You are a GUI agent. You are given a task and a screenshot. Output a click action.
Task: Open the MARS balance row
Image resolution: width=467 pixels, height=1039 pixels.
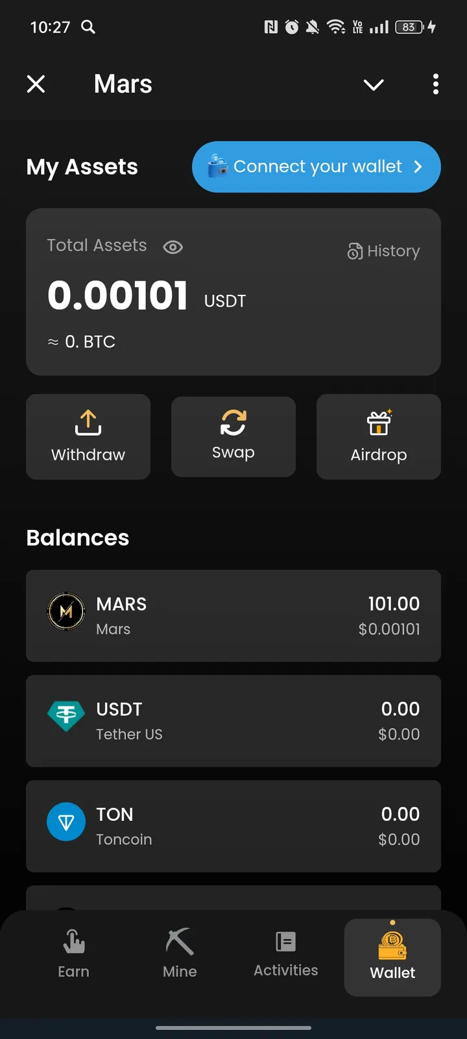tap(233, 616)
